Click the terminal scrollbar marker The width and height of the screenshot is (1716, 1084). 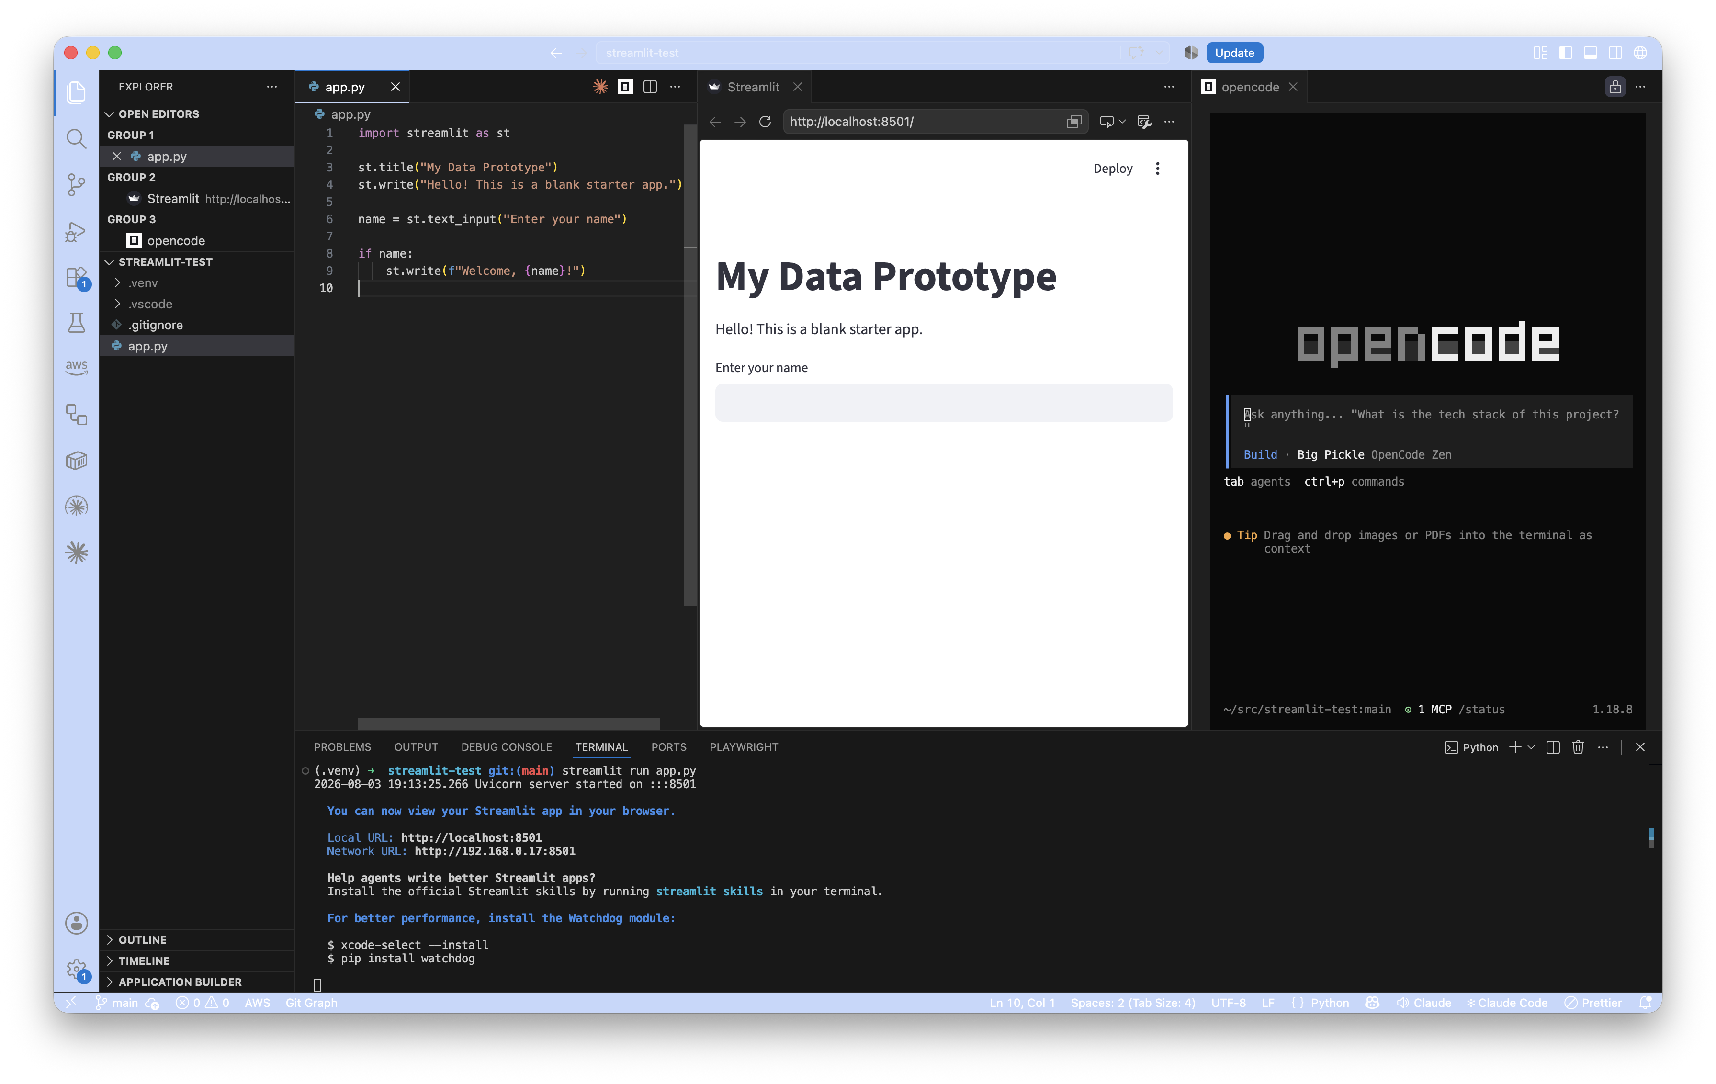coord(1650,839)
